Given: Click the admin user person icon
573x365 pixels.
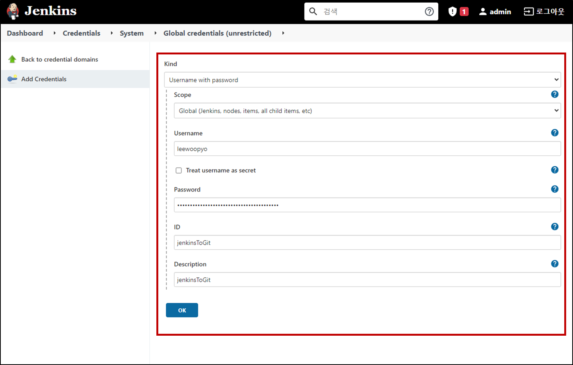Looking at the screenshot, I should pyautogui.click(x=483, y=11).
